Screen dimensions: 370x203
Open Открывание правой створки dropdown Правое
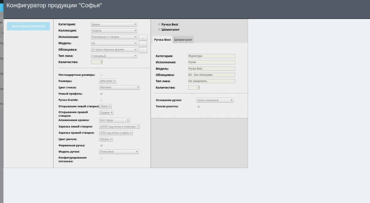point(106,112)
